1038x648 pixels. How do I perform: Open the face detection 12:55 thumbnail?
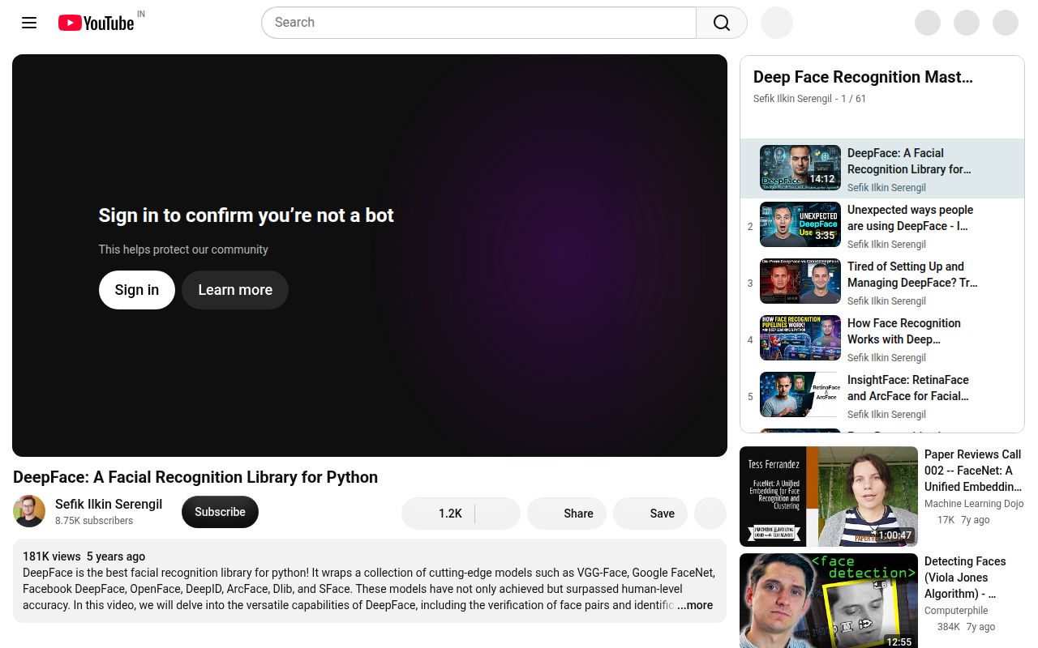[829, 601]
